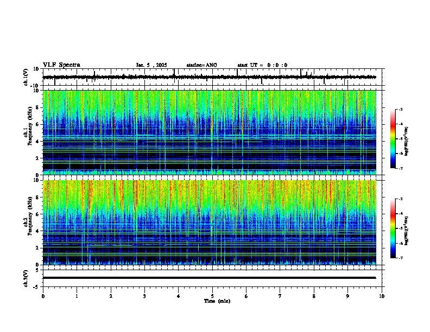Click the log(PSD) label beside ch.1 colorbar
The width and height of the screenshot is (430, 332).
coord(407,141)
